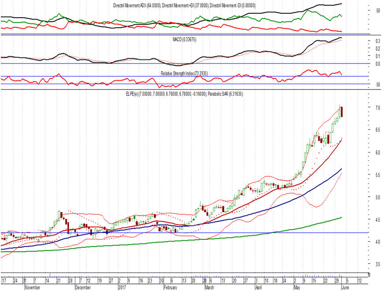Image resolution: width=382 pixels, height=291 pixels.
Task: Click the 4.5 price axis label
Action: coord(378,220)
